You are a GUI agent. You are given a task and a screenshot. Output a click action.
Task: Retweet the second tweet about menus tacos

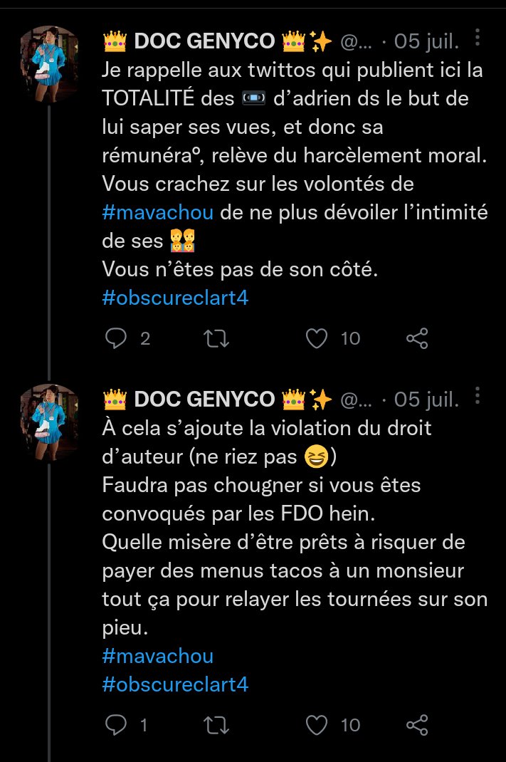[x=216, y=725]
